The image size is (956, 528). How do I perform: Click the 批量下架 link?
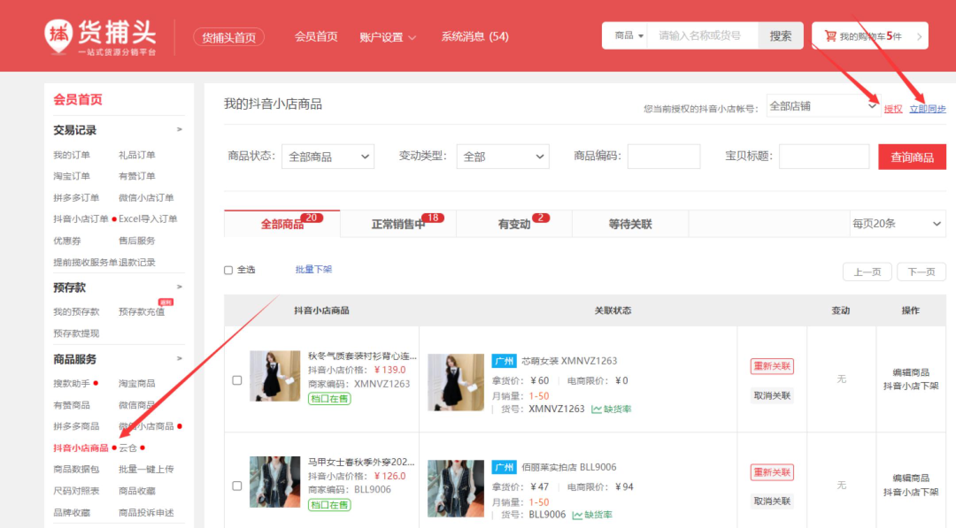tap(314, 269)
